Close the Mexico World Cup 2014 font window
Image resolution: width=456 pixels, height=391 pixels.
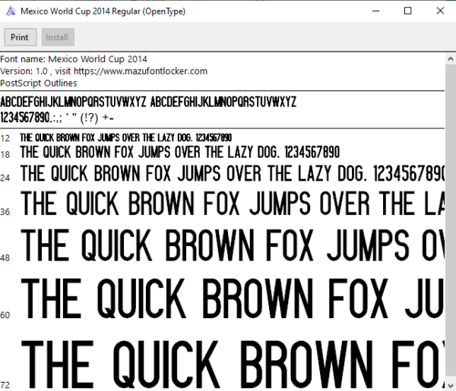click(x=440, y=11)
